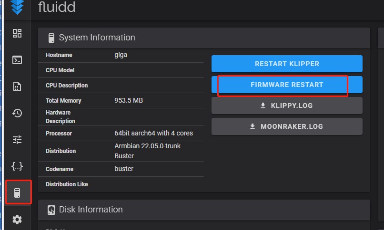The height and width of the screenshot is (230, 384).
Task: Click the Disk Information heading
Action: [91, 210]
